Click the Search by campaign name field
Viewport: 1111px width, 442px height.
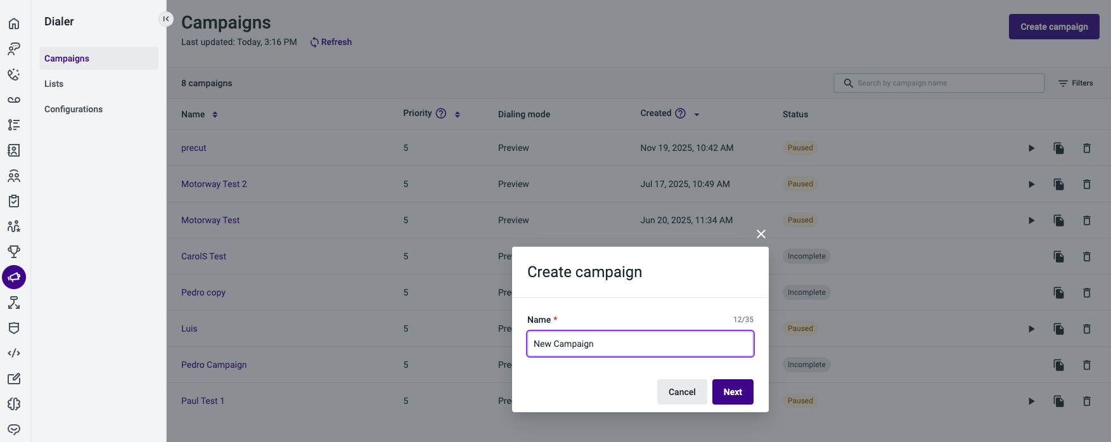click(939, 83)
